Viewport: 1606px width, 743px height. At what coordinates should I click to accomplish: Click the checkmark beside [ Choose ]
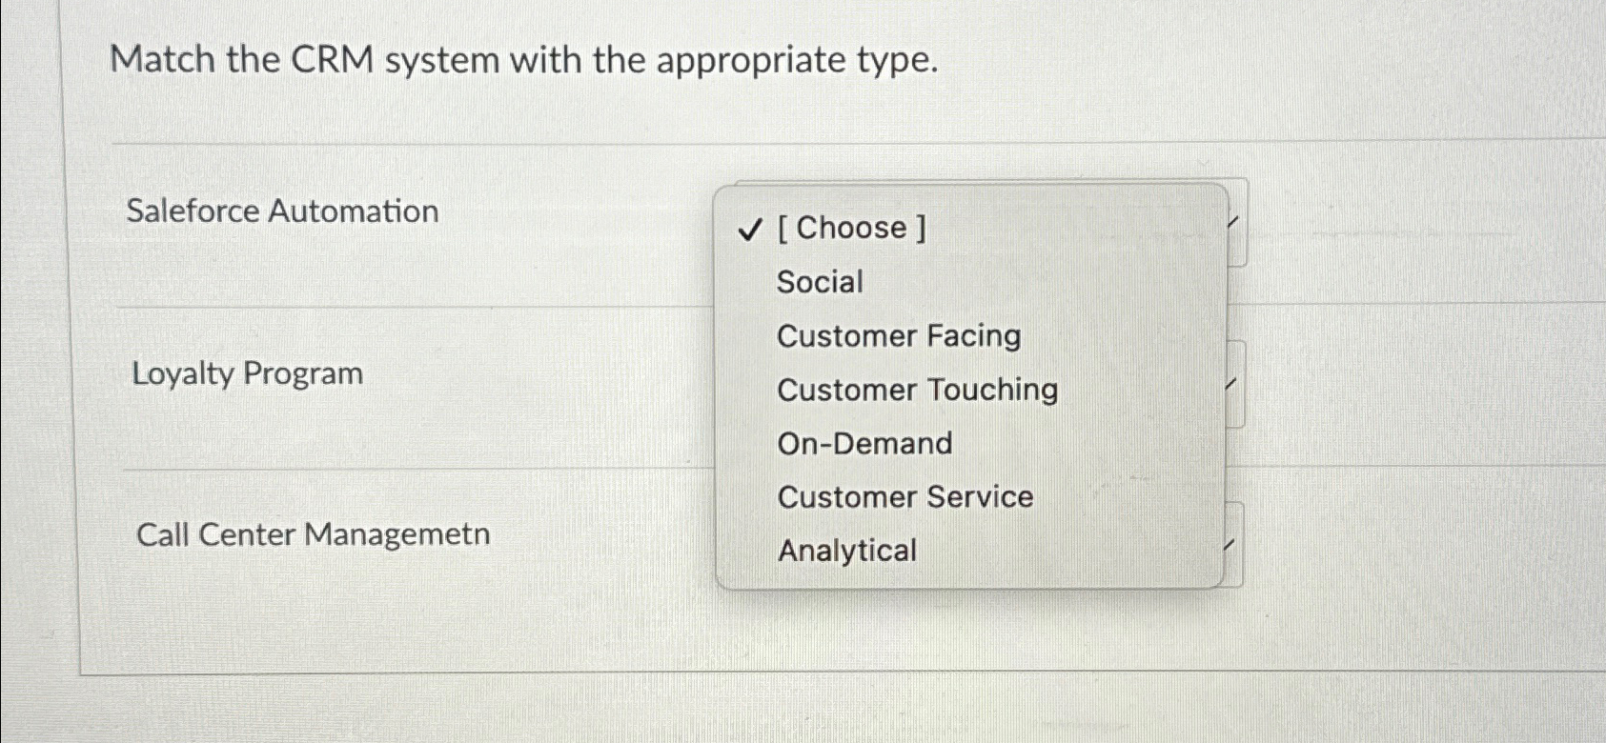point(750,227)
